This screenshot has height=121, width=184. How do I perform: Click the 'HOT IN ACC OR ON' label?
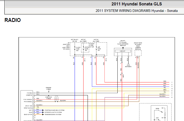pyautogui.click(x=75, y=41)
